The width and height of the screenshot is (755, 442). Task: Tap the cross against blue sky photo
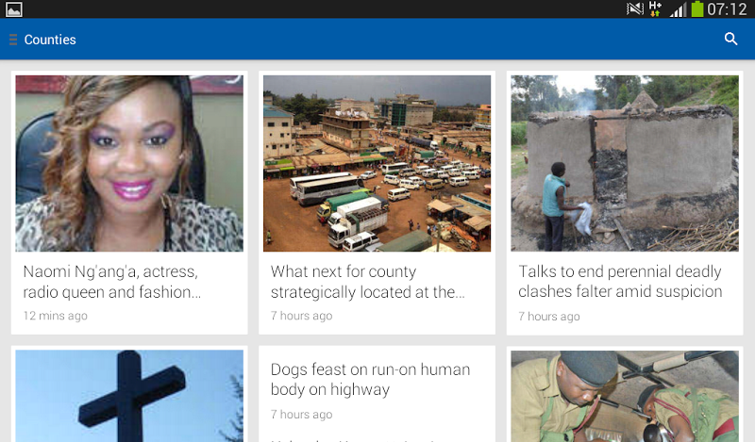pos(129,396)
